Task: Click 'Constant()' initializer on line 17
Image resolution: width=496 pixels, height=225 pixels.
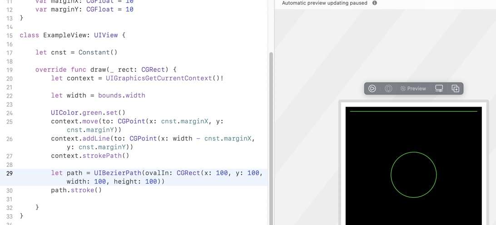Action: pos(98,53)
